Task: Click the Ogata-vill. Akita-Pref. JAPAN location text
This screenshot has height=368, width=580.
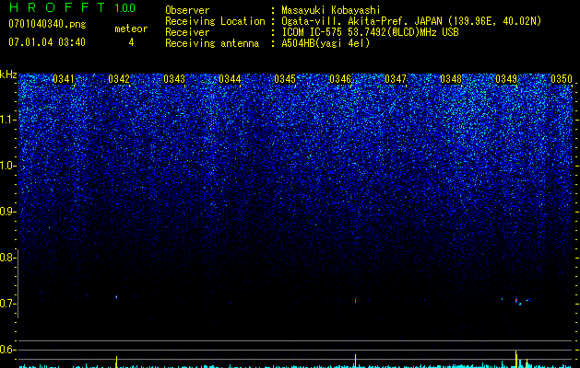Action: tap(361, 21)
